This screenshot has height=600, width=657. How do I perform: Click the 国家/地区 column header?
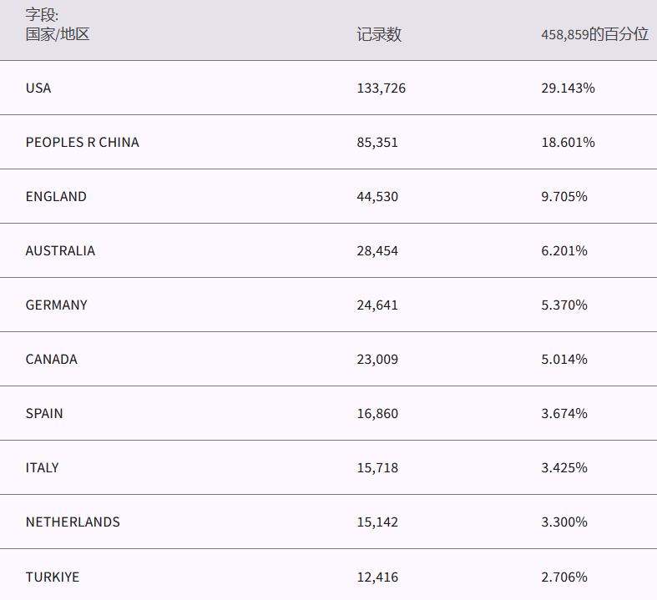pos(58,34)
